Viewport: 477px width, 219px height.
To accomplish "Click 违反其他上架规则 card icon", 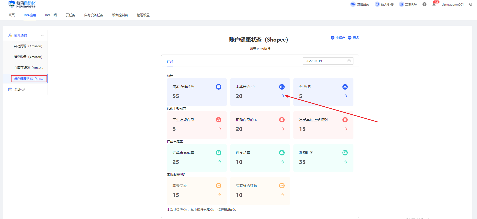I will (345, 120).
